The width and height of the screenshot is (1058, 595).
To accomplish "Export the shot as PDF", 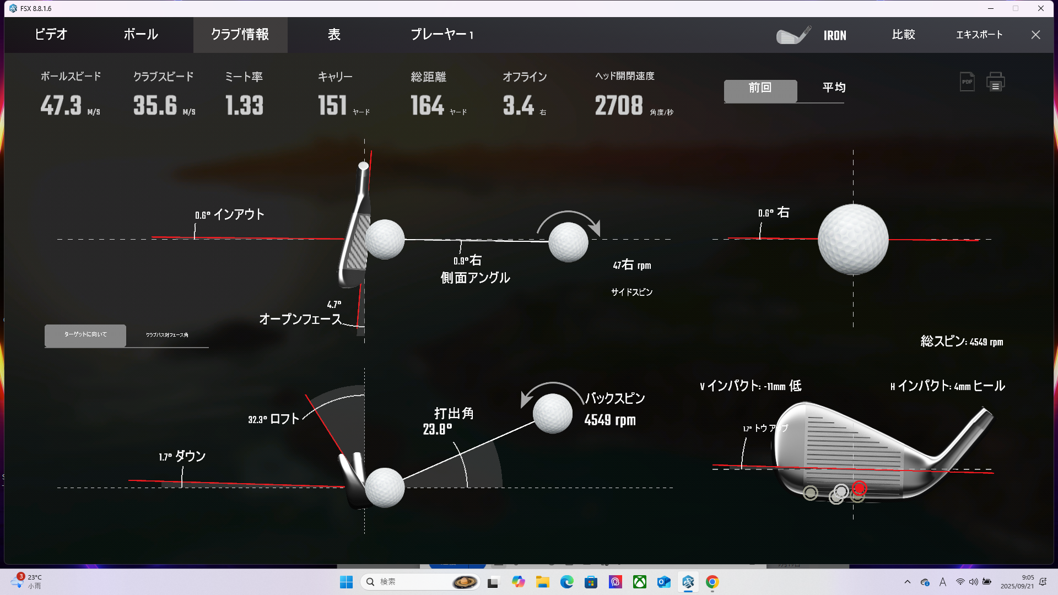I will pos(967,82).
